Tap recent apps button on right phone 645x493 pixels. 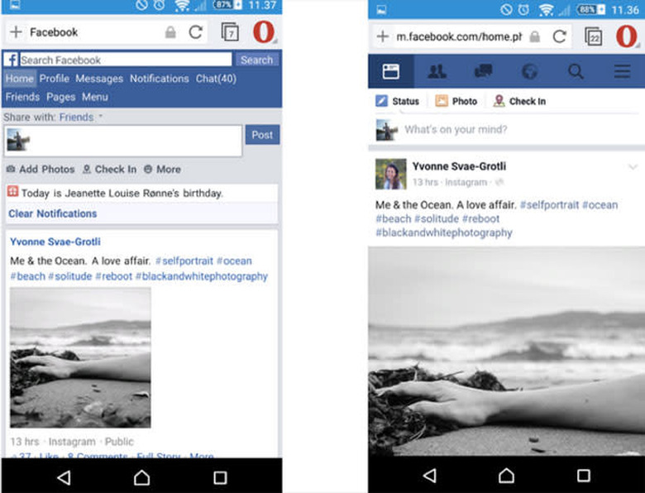pos(584,476)
